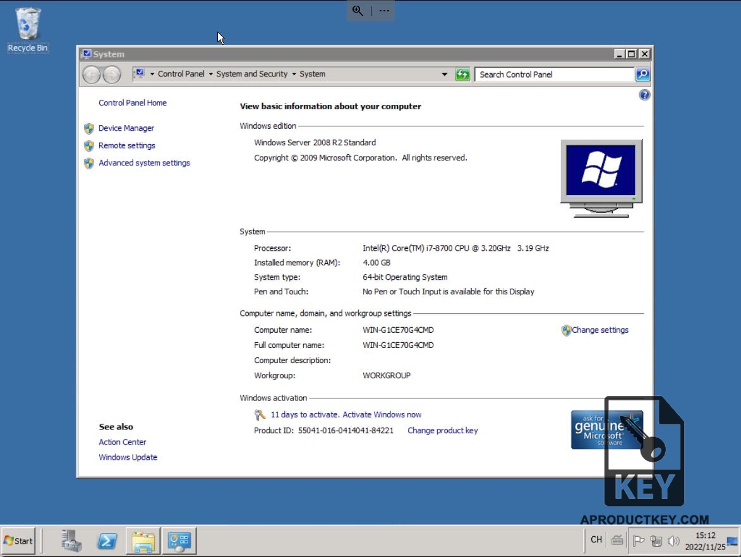The height and width of the screenshot is (557, 741).
Task: Click the shield icon beside Remote settings
Action: click(89, 145)
